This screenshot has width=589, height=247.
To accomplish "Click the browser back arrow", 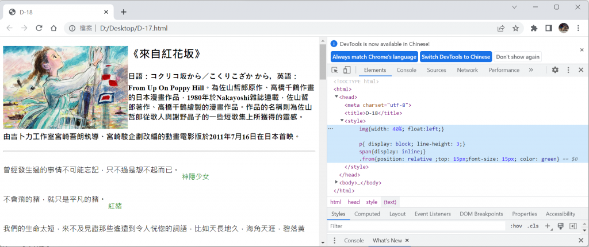I will [10, 28].
